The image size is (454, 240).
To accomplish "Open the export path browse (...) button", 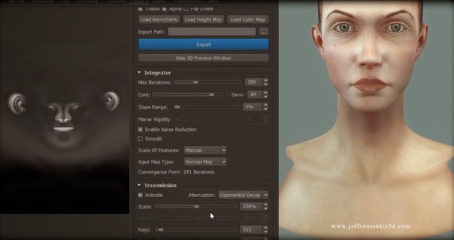I will (x=263, y=32).
